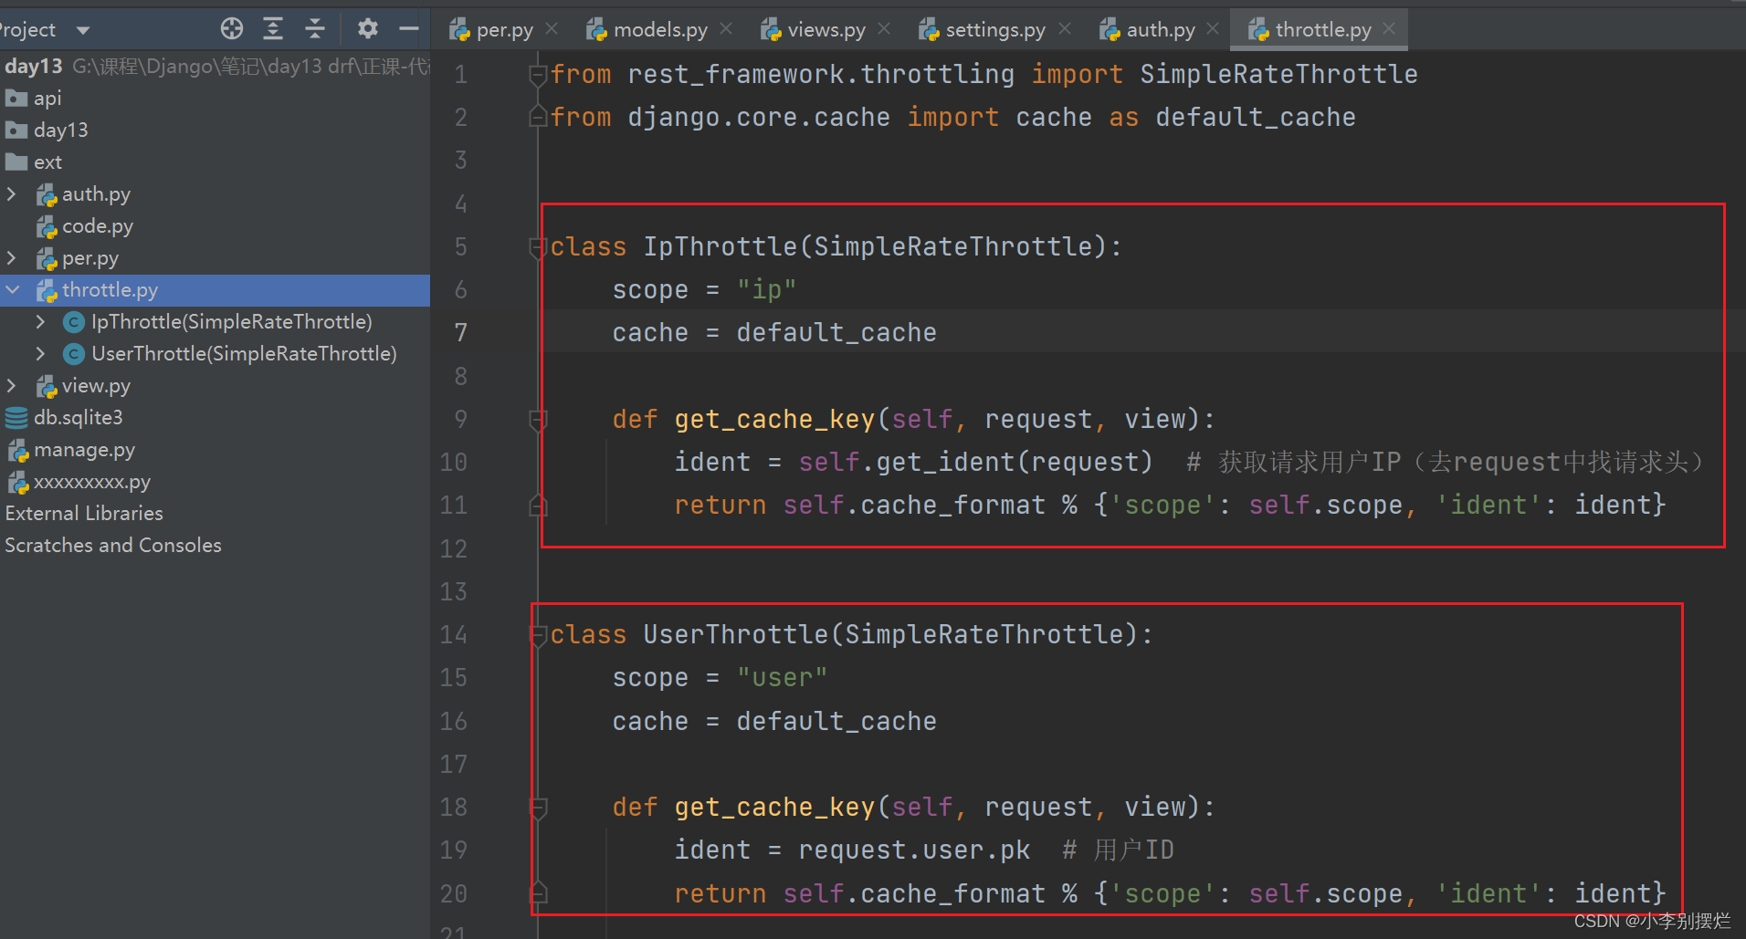This screenshot has height=939, width=1746.
Task: Close the auth.py tab
Action: (x=1213, y=29)
